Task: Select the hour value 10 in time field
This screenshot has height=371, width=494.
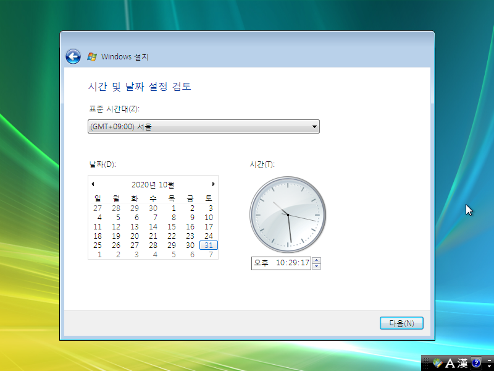Action: [x=280, y=263]
